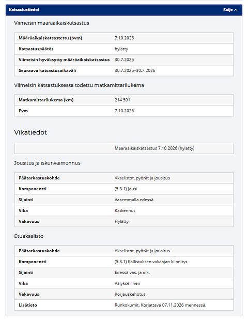
Task: Select location Vasemmalla edessä
Action: [x=134, y=200]
